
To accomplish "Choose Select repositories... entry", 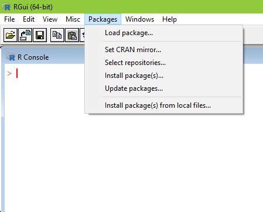I will (x=164, y=63).
